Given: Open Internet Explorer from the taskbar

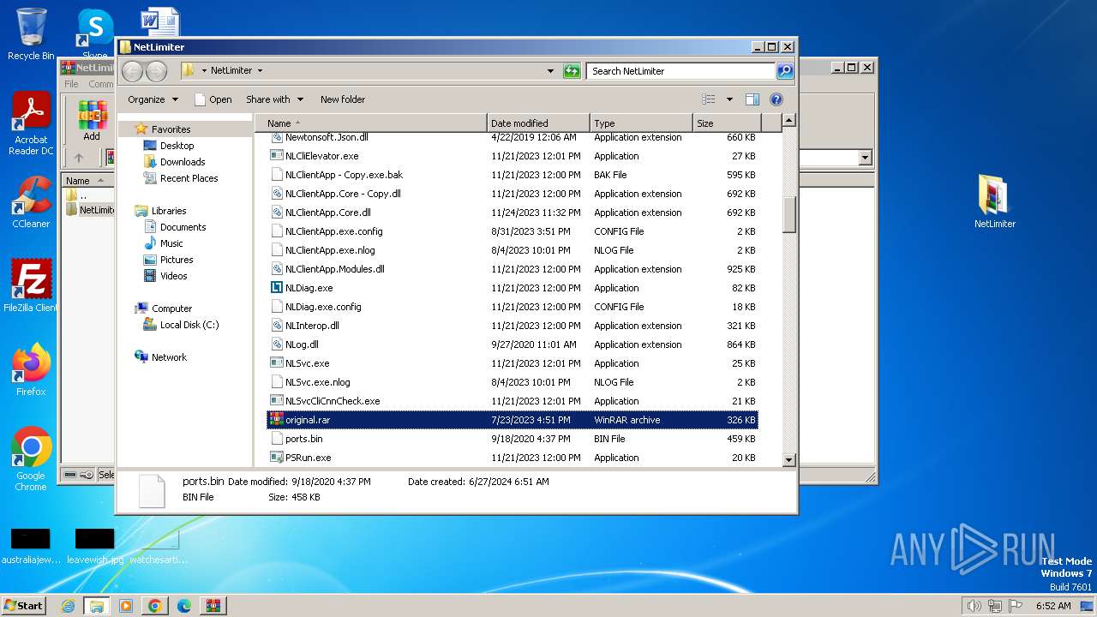Looking at the screenshot, I should coord(68,606).
